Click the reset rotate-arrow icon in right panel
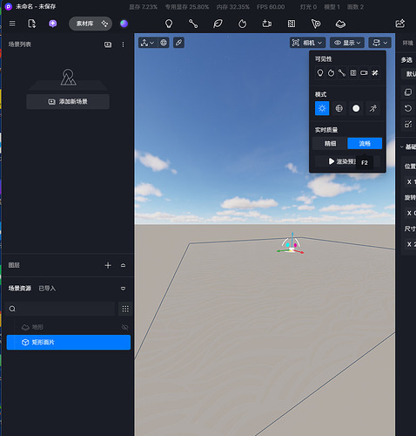This screenshot has height=436, width=416. point(408,108)
